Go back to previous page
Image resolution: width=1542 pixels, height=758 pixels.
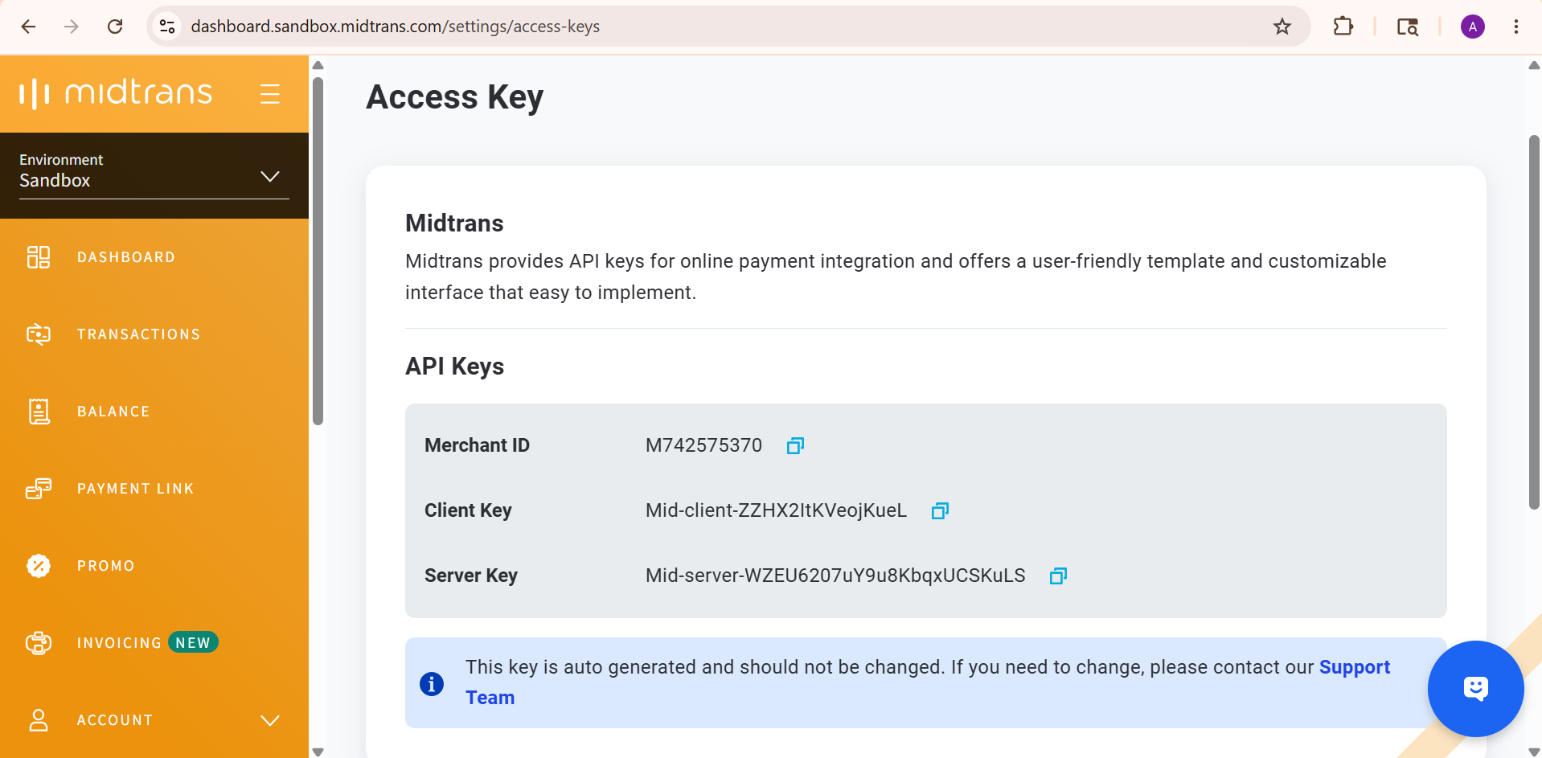28,27
